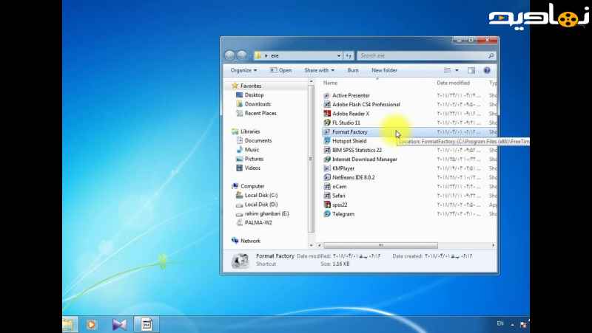The height and width of the screenshot is (333, 592).
Task: Select the Format Factory file icon
Action: (x=327, y=132)
